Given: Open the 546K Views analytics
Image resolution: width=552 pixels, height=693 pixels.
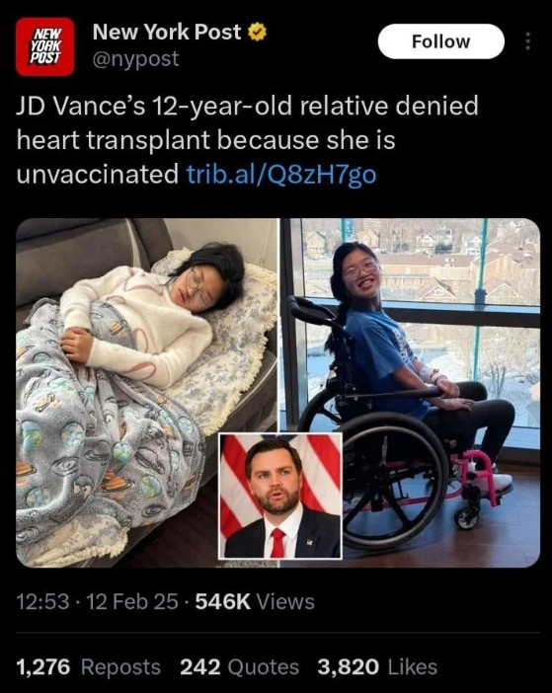Looking at the screenshot, I should 255,601.
